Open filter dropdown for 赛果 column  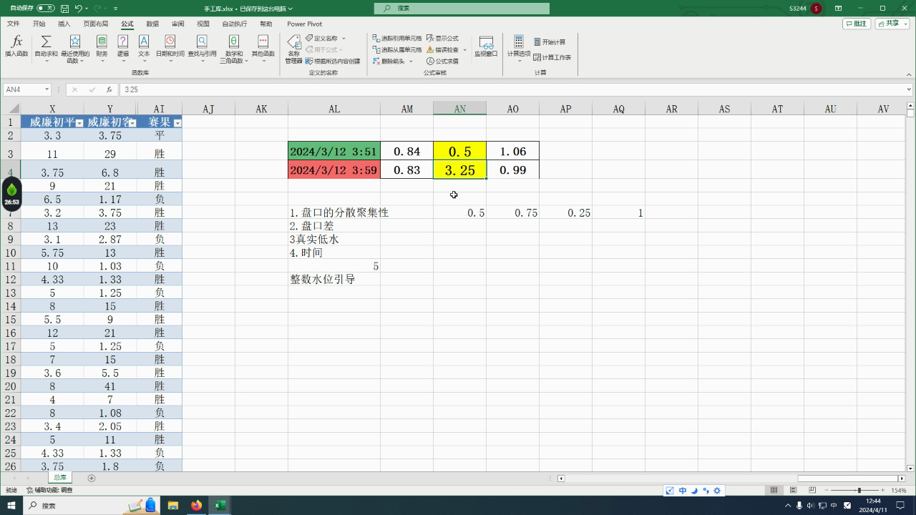click(177, 123)
